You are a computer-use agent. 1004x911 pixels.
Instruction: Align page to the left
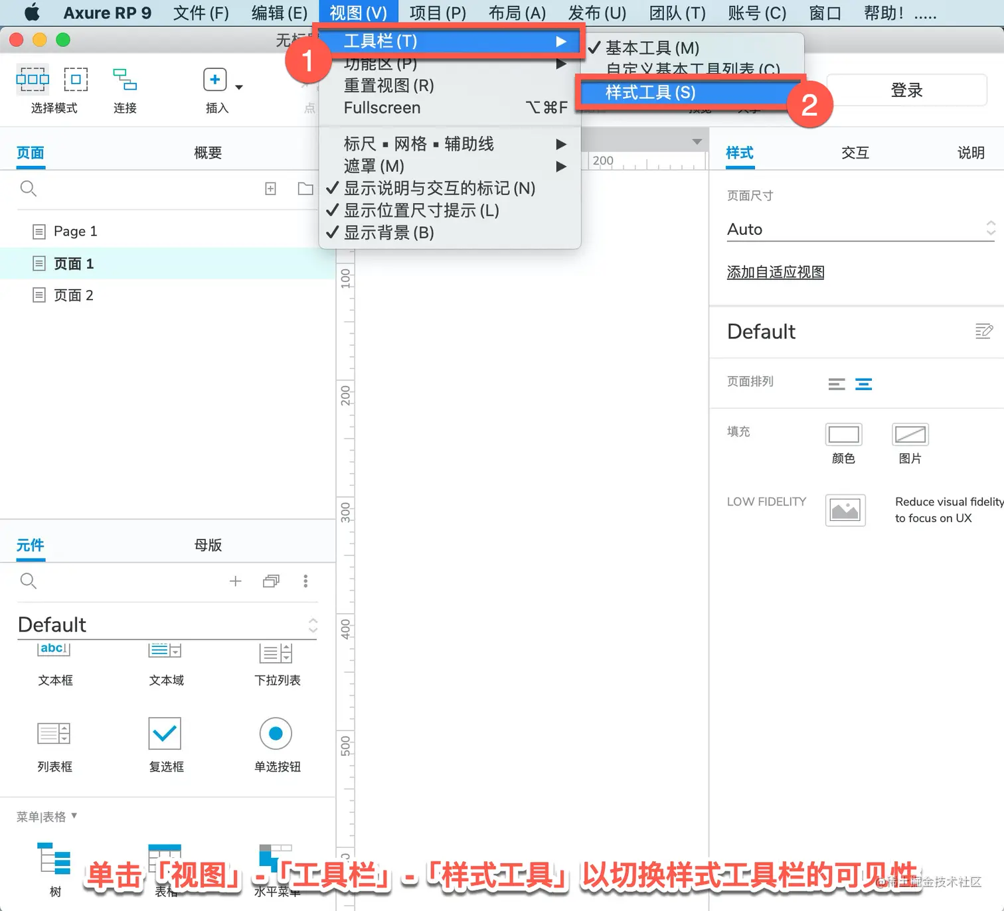click(837, 384)
